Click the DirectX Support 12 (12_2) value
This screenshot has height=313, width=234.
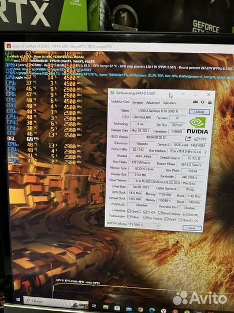pos(194,158)
